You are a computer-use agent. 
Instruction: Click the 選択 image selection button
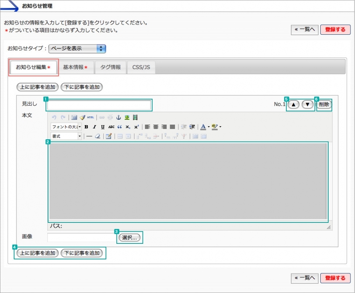click(130, 237)
